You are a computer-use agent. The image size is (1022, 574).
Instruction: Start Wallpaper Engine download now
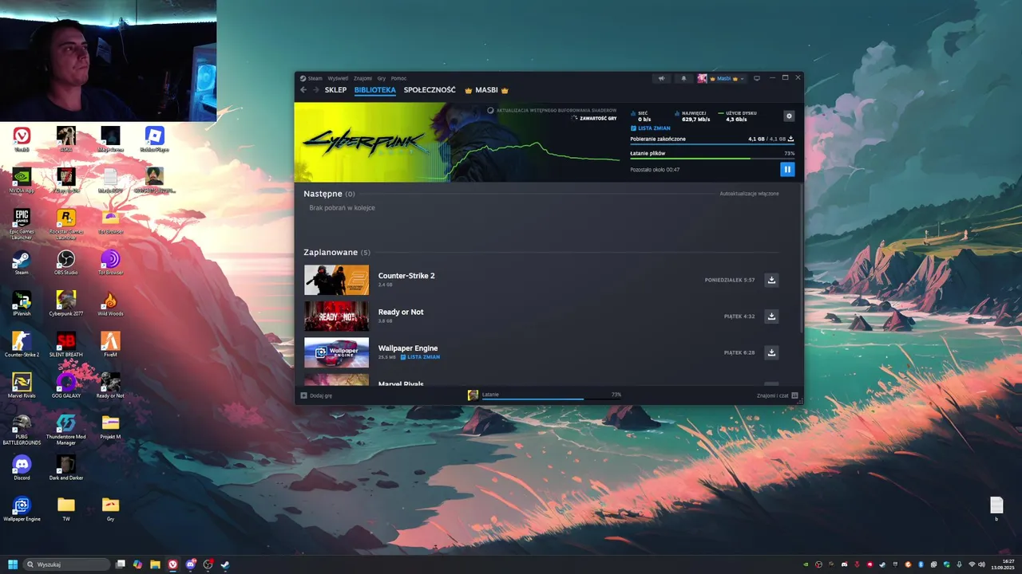click(x=771, y=352)
